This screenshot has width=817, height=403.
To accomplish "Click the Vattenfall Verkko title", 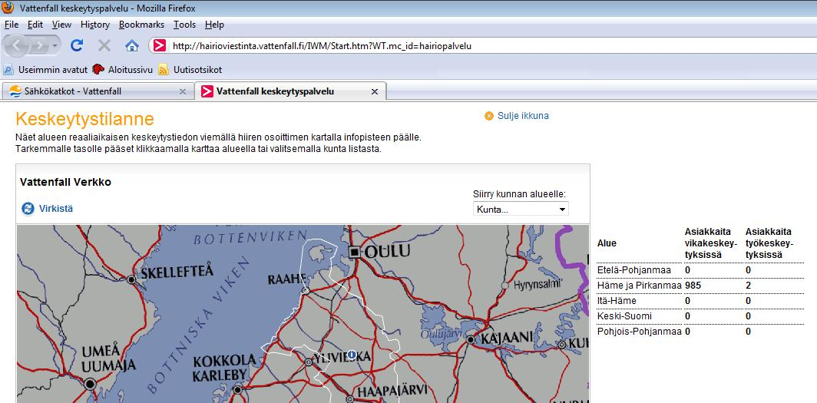I will click(x=65, y=182).
